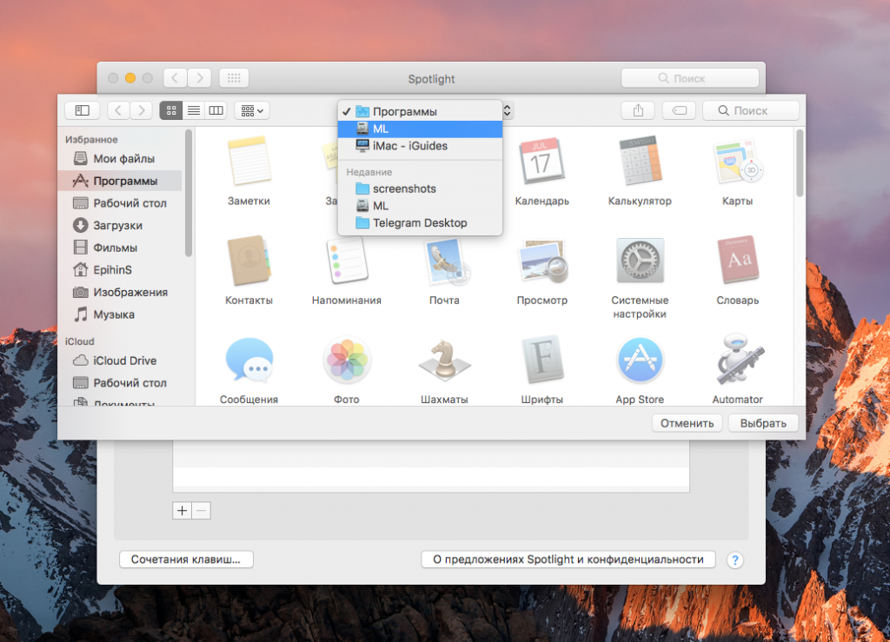The image size is (890, 642).
Task: Toggle the sidebar with the sidebar button
Action: coord(83,110)
